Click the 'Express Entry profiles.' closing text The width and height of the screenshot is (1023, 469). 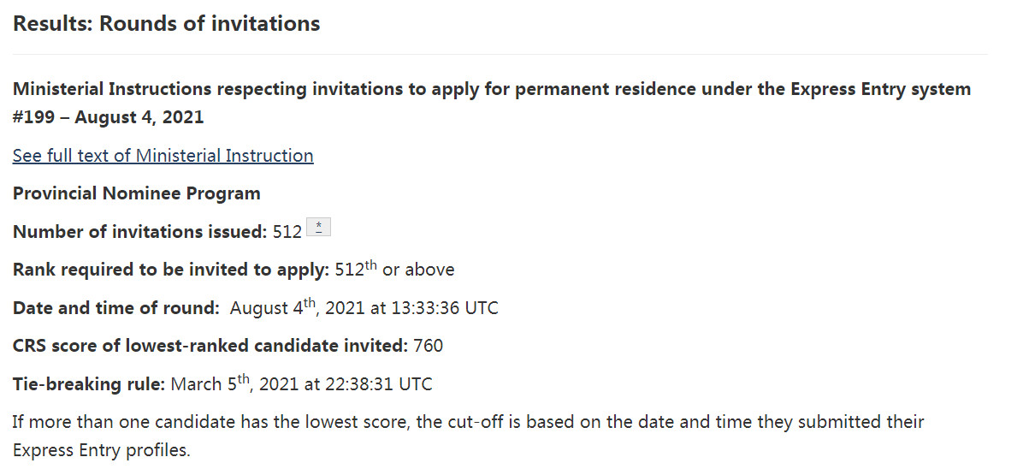pos(101,450)
